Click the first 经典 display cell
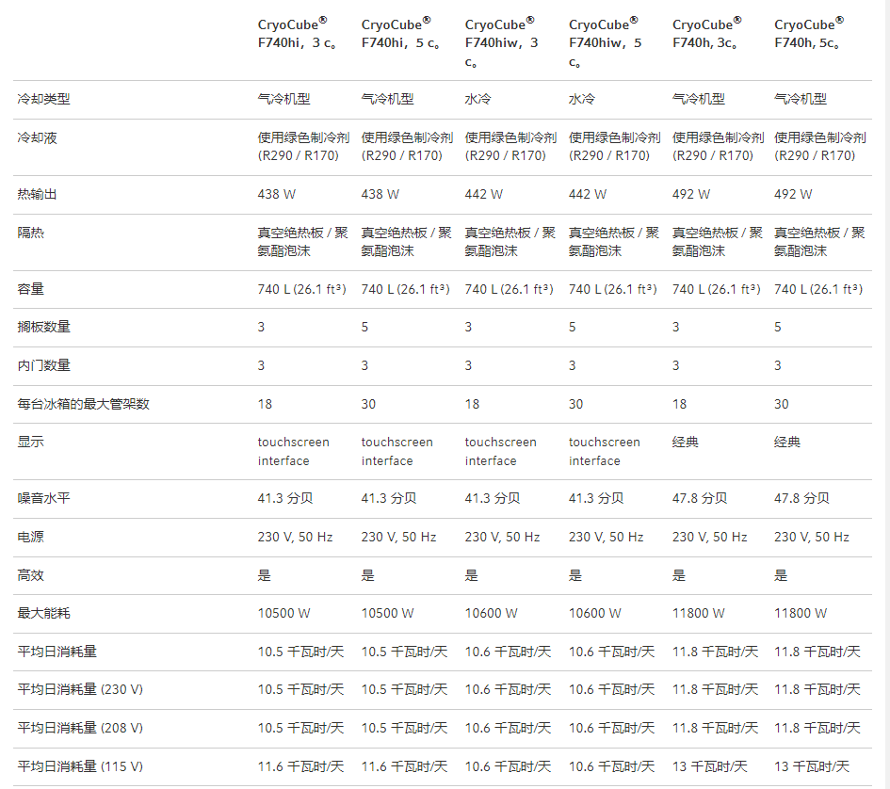The width and height of the screenshot is (890, 789). pyautogui.click(x=685, y=443)
